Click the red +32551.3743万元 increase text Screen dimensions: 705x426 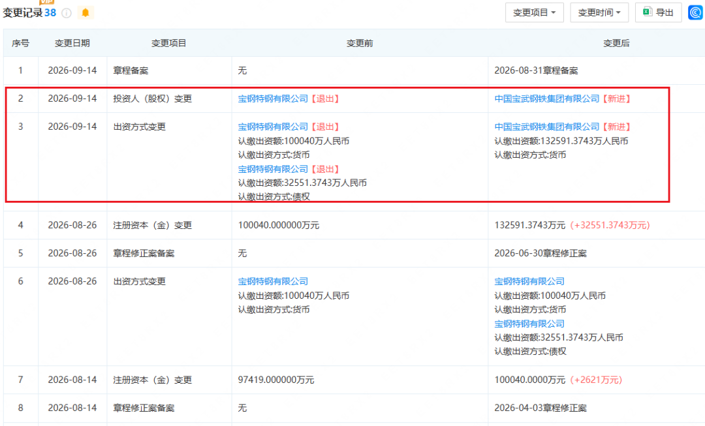coord(610,225)
